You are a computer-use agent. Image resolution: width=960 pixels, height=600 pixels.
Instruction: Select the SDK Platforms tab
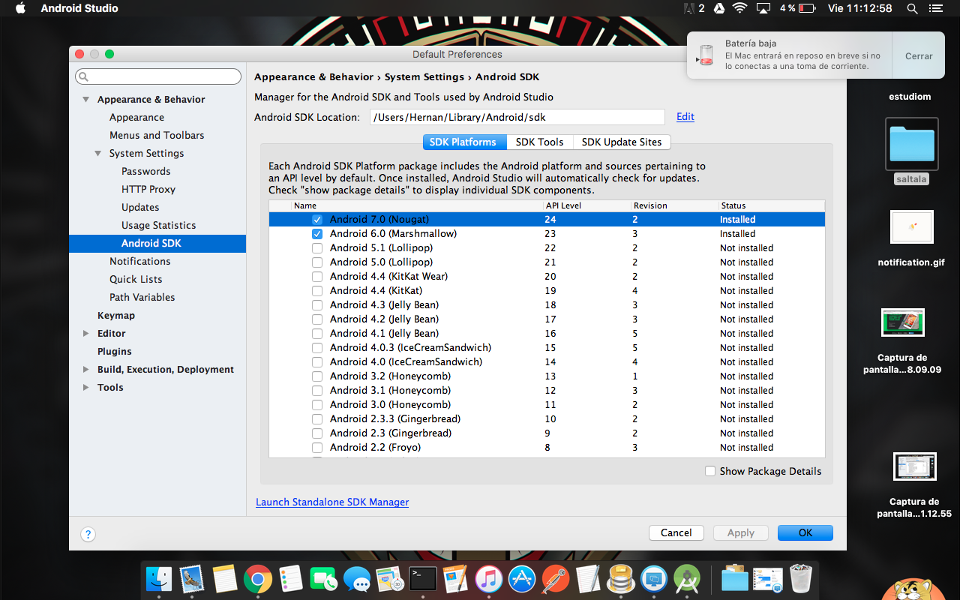click(x=463, y=142)
